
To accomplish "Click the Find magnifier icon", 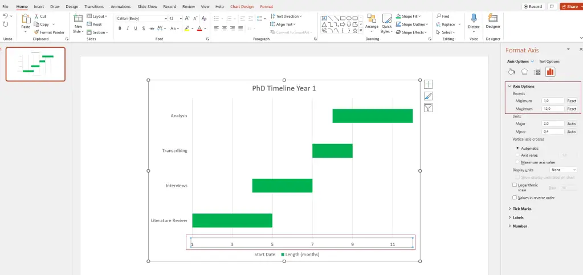I will pos(439,17).
